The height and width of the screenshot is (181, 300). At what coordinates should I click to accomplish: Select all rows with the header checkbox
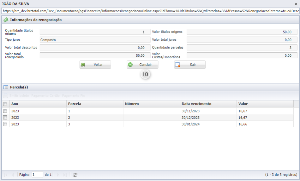(5, 104)
